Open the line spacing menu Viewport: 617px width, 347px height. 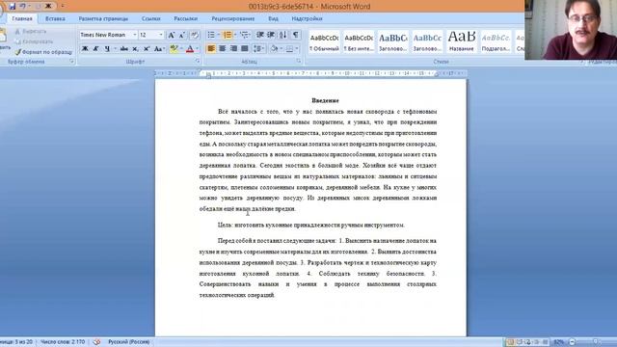(258, 49)
